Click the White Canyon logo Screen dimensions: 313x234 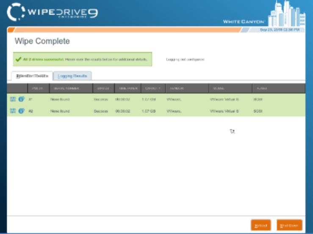pos(264,14)
